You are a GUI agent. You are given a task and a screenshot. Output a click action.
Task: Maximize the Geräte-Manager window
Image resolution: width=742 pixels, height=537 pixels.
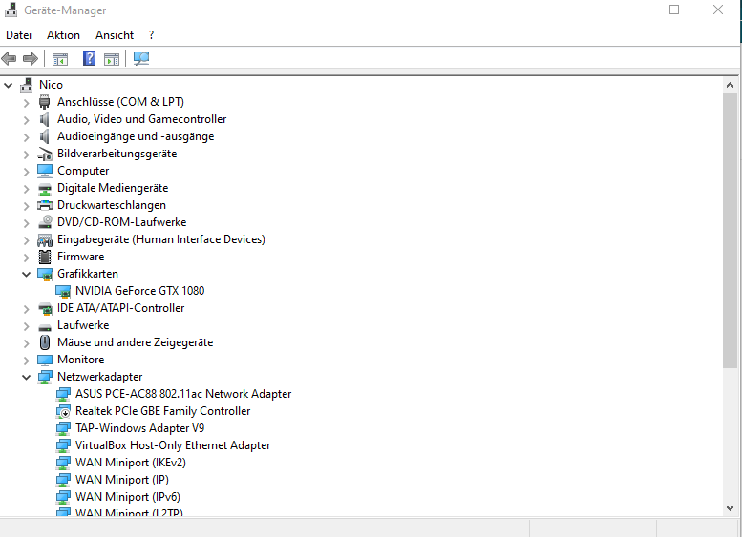pyautogui.click(x=674, y=10)
